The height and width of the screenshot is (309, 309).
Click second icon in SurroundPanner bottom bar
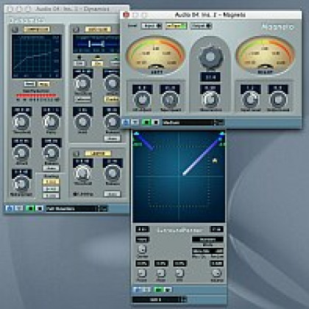(146, 290)
